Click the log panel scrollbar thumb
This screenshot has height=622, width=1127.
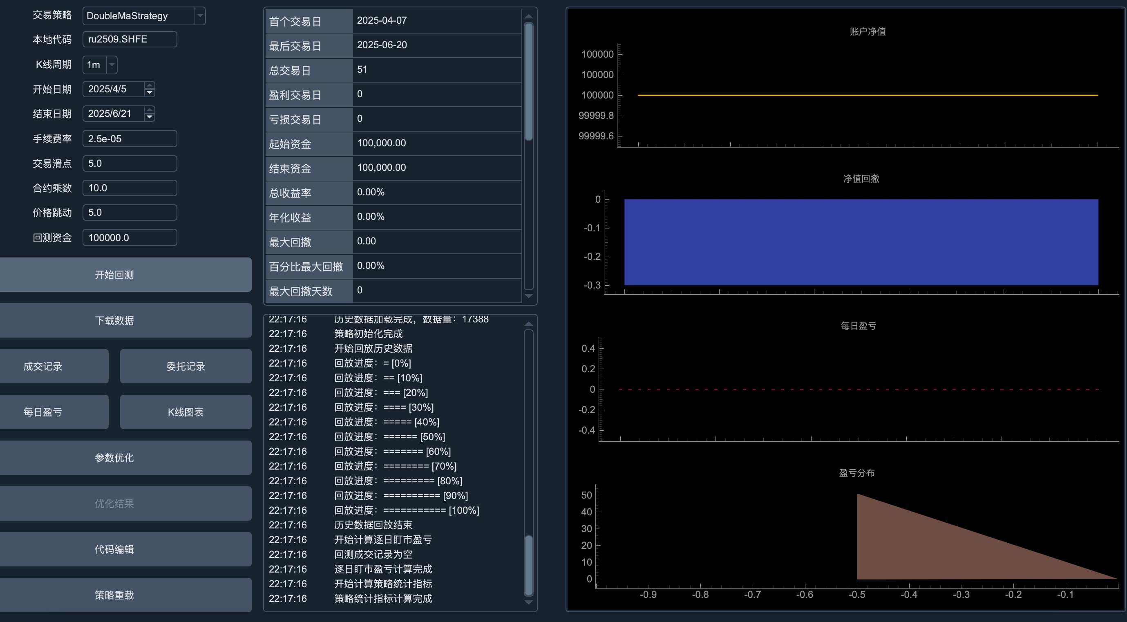click(x=528, y=566)
